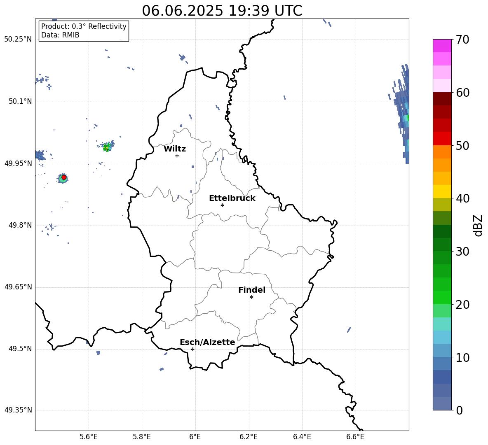Viewport: 488px width, 445px height.
Task: Click the Esch/Alzette station cross marker
Action: (x=192, y=349)
